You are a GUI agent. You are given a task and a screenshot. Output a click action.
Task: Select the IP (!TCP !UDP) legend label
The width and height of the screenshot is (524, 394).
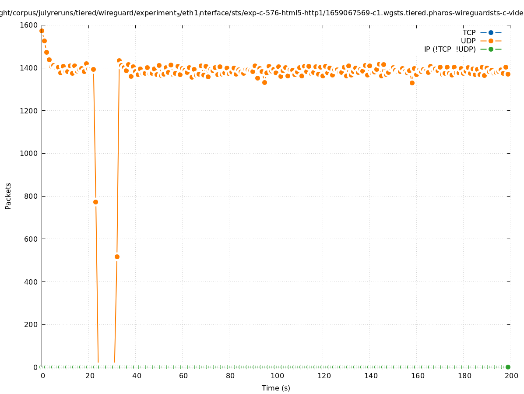(x=450, y=49)
